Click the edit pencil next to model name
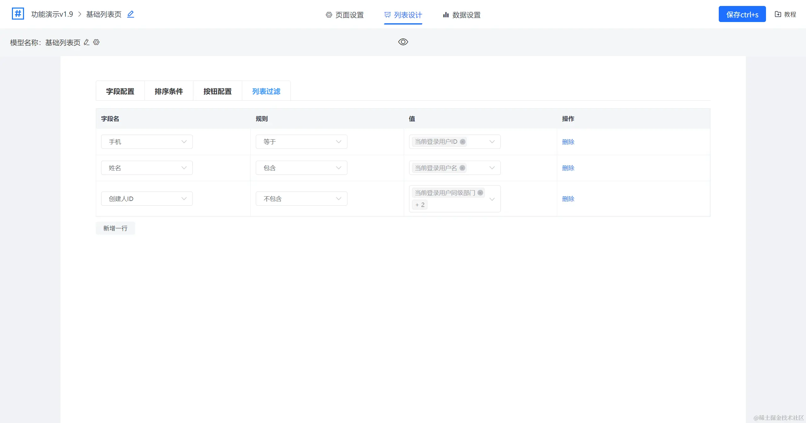Screen dimensions: 806x423 (87, 42)
